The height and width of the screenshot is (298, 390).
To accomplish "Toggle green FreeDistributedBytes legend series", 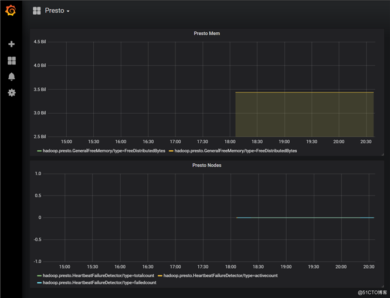I will (x=104, y=151).
